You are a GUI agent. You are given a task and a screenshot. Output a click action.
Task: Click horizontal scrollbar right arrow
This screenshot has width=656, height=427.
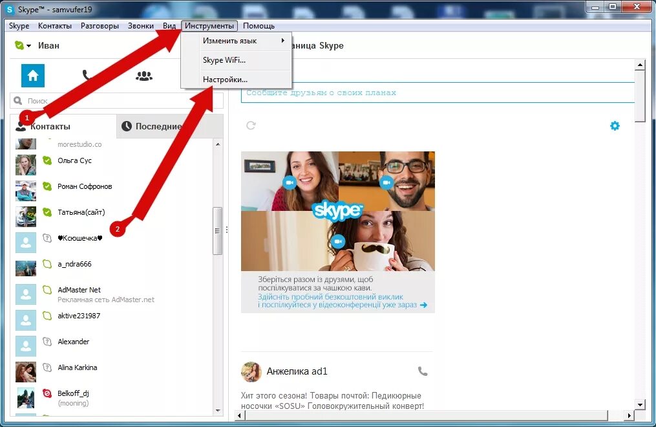pos(630,415)
